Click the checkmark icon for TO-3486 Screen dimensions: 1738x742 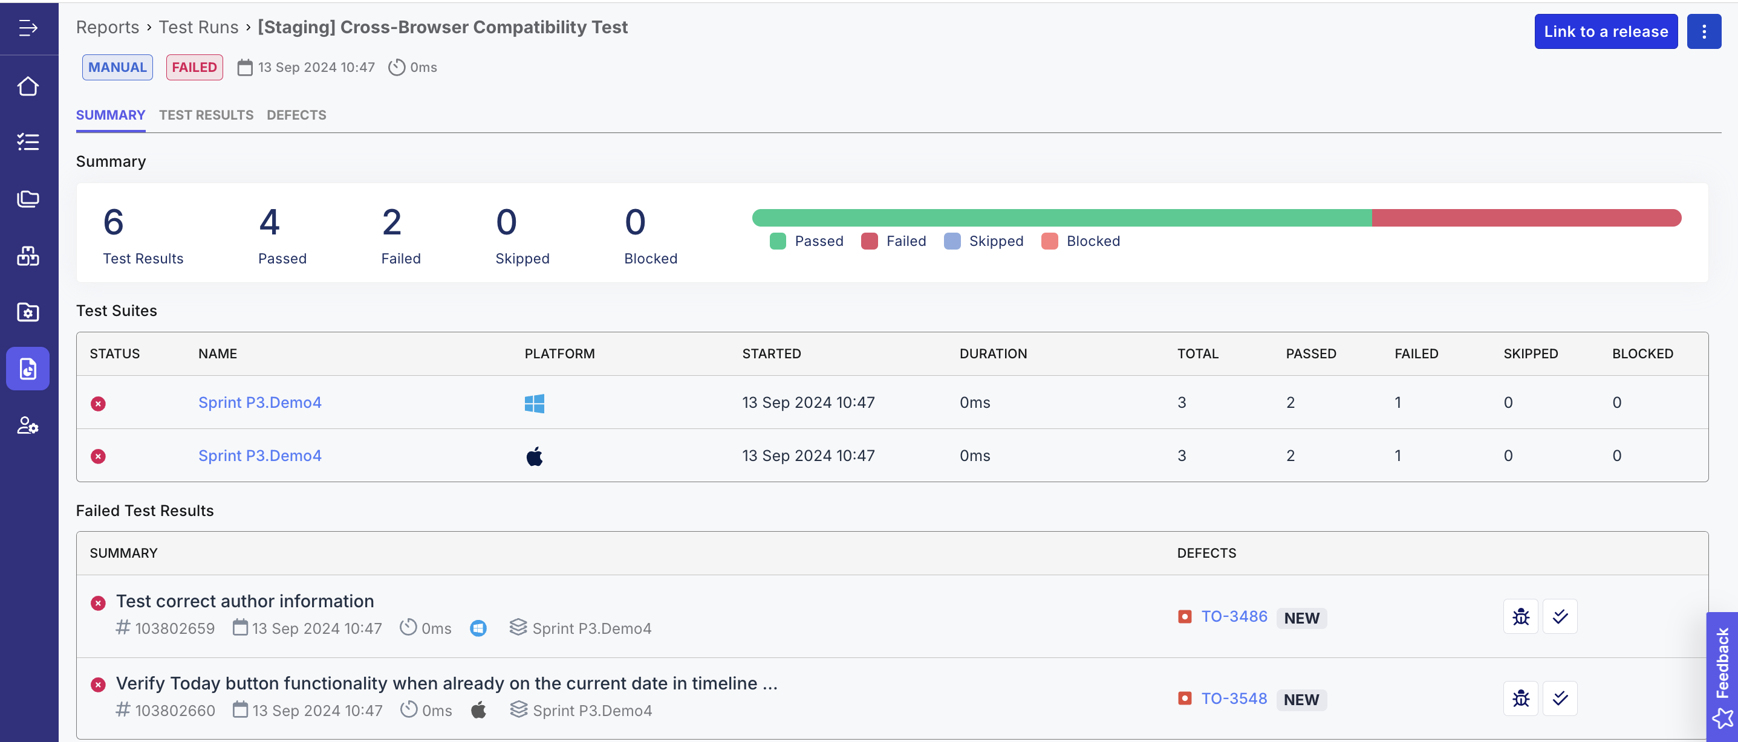(x=1560, y=617)
